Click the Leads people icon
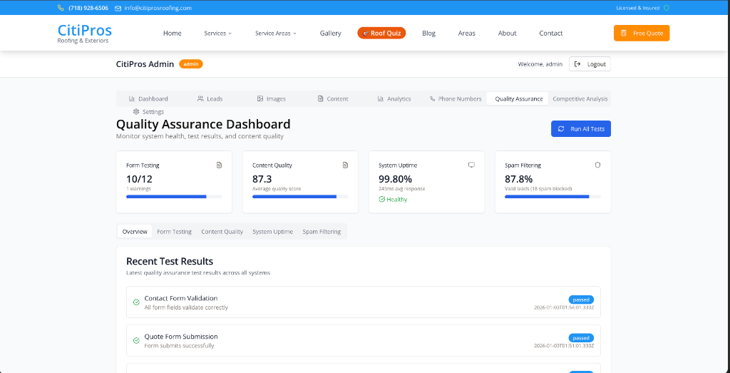 coord(200,98)
